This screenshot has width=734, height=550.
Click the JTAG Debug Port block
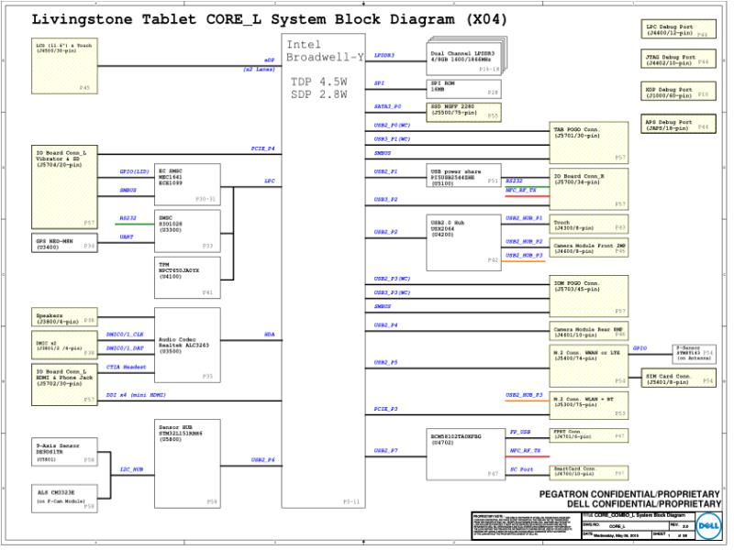tap(678, 60)
